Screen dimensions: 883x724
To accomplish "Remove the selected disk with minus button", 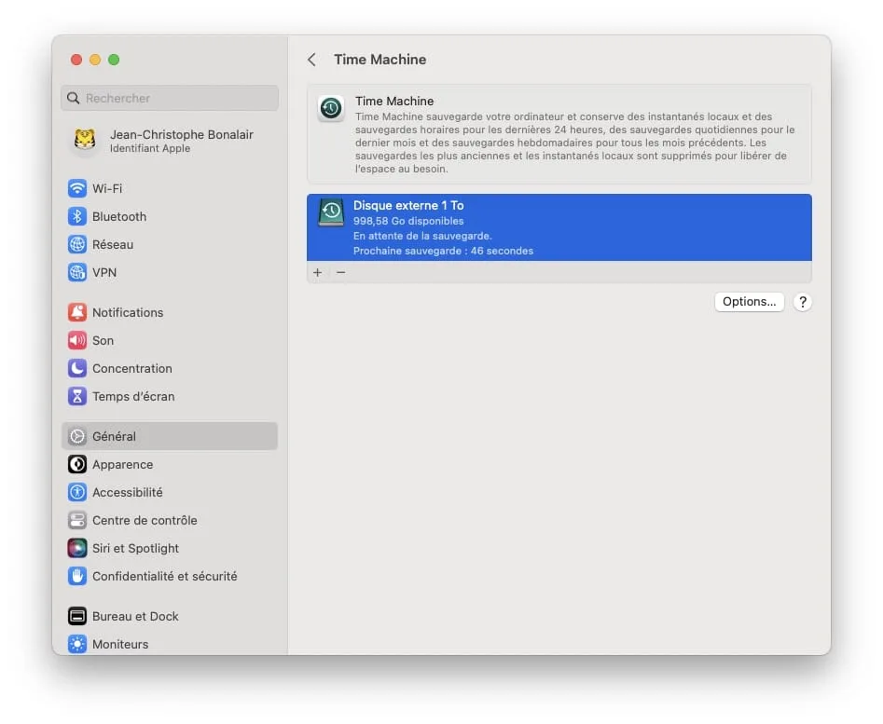I will 340,273.
